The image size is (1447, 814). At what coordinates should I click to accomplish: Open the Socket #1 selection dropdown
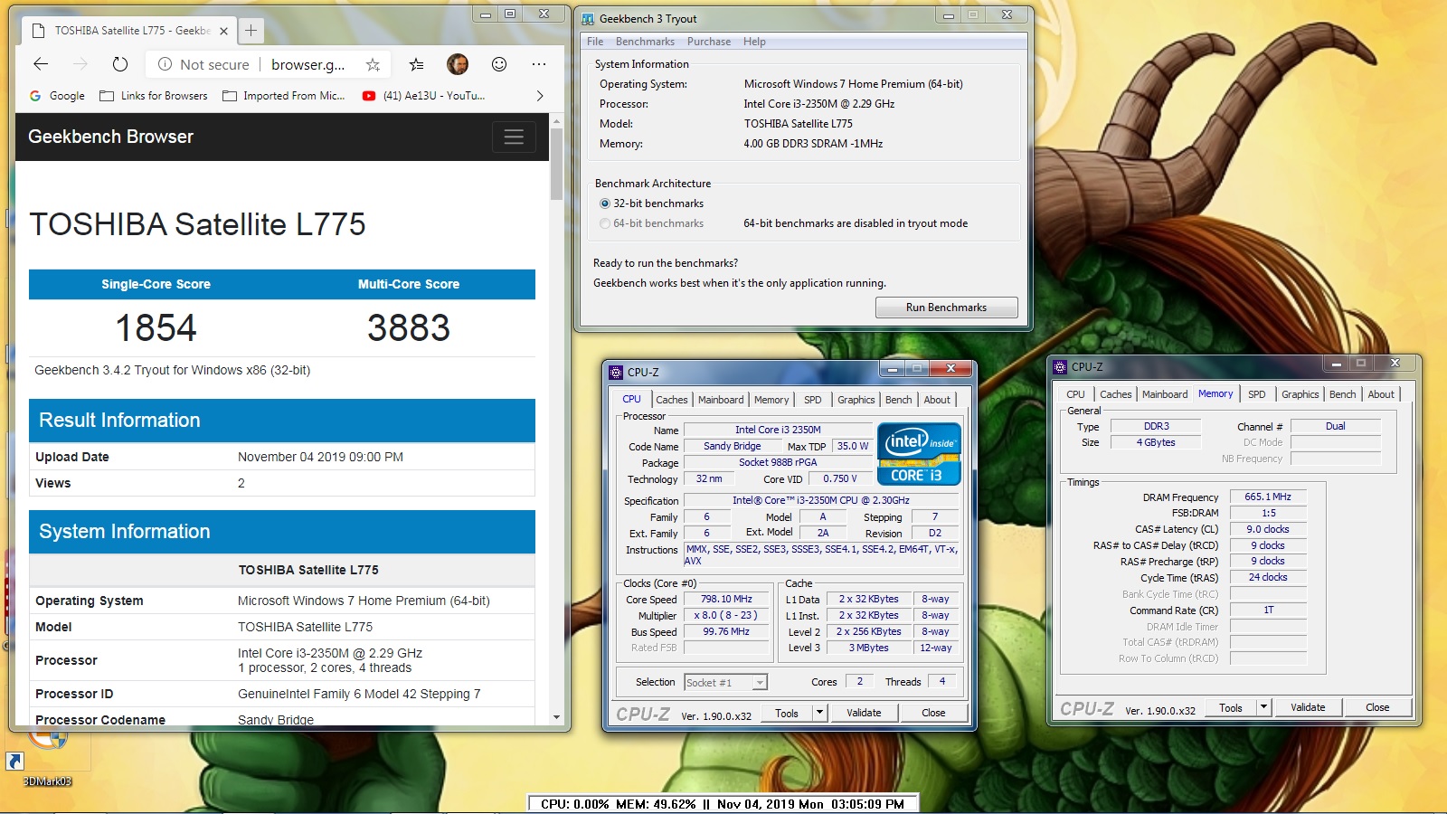click(x=725, y=683)
